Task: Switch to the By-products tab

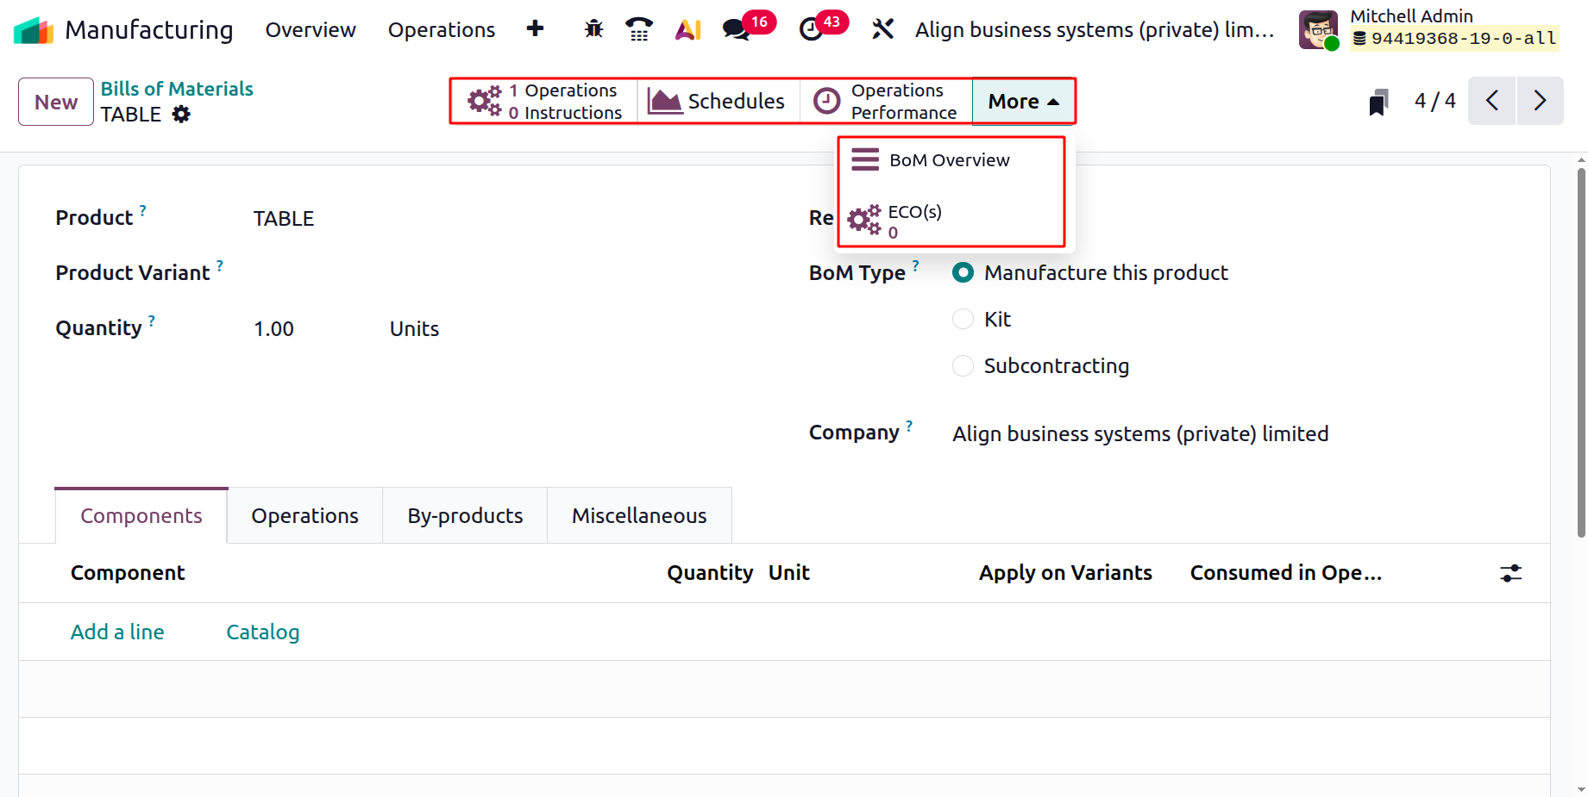Action: [465, 516]
